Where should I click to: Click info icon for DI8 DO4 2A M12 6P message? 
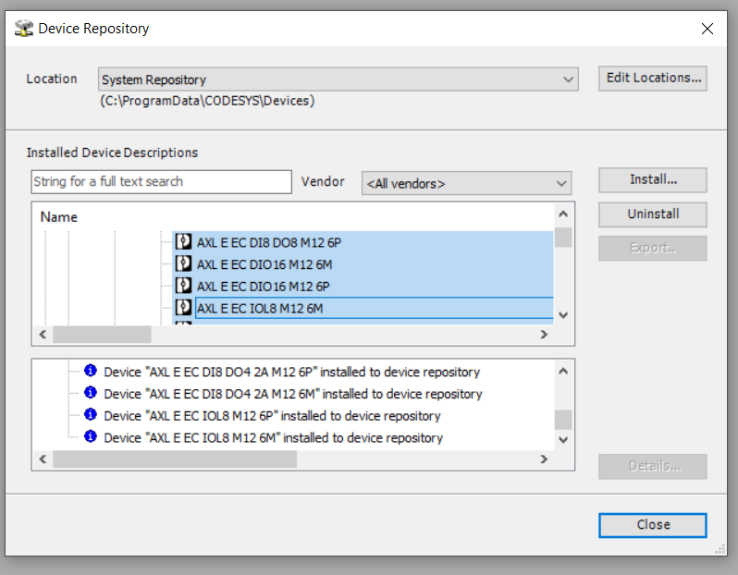(91, 371)
